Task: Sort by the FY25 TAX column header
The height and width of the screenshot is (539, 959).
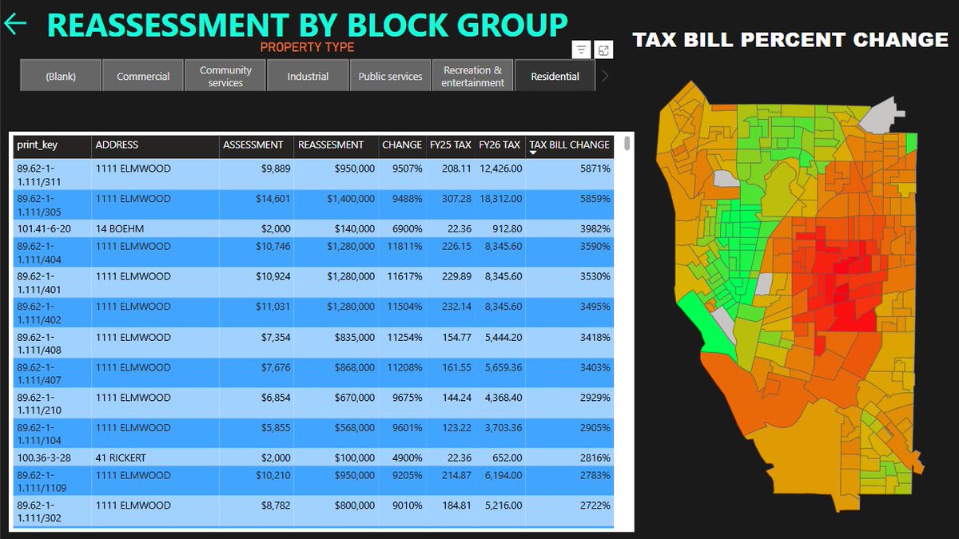Action: [451, 146]
